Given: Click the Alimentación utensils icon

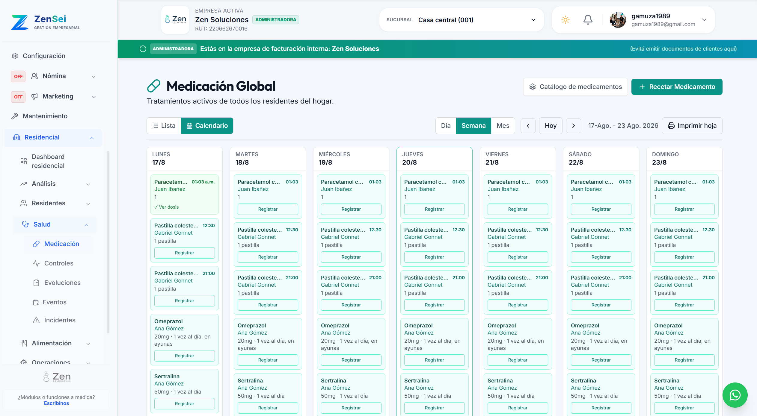Looking at the screenshot, I should 24,343.
